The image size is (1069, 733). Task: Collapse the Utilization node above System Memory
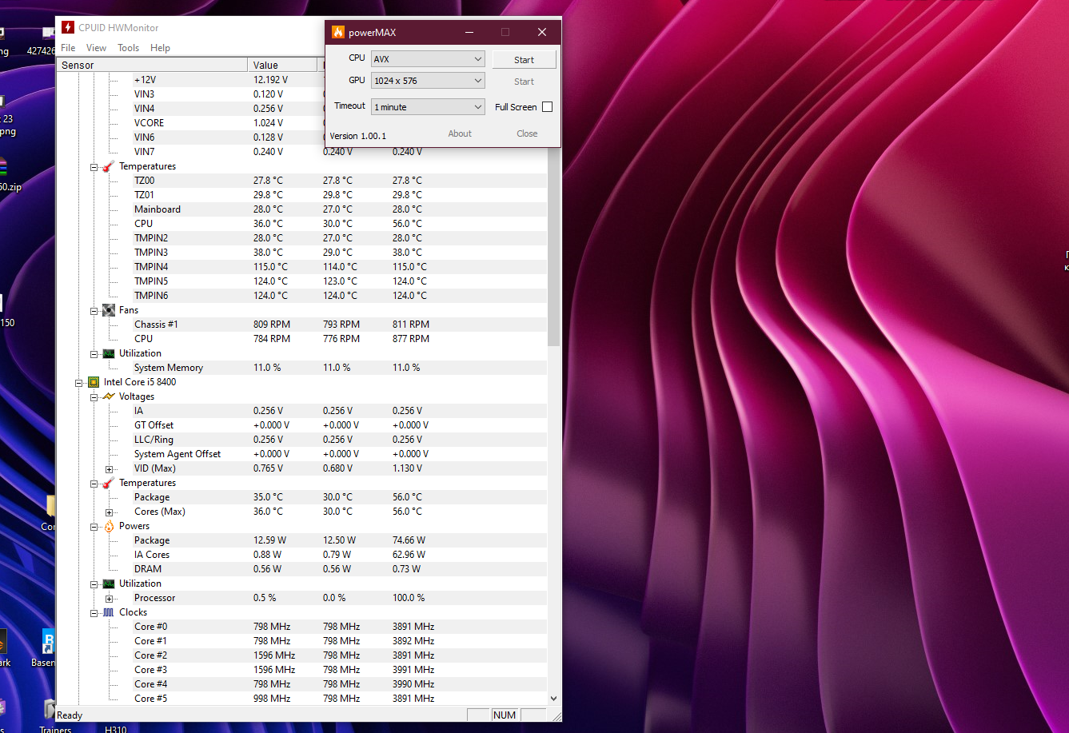(x=94, y=354)
